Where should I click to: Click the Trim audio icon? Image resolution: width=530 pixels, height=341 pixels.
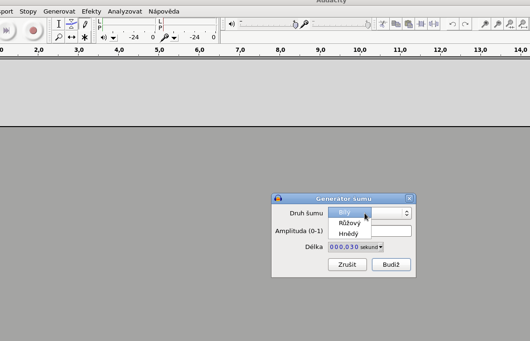click(x=421, y=24)
